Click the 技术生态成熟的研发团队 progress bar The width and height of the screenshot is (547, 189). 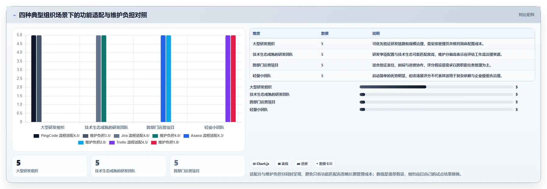point(436,94)
